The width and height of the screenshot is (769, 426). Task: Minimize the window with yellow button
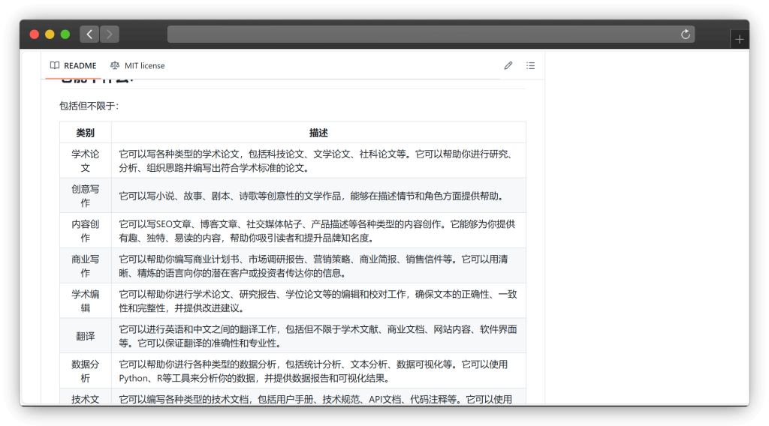50,34
